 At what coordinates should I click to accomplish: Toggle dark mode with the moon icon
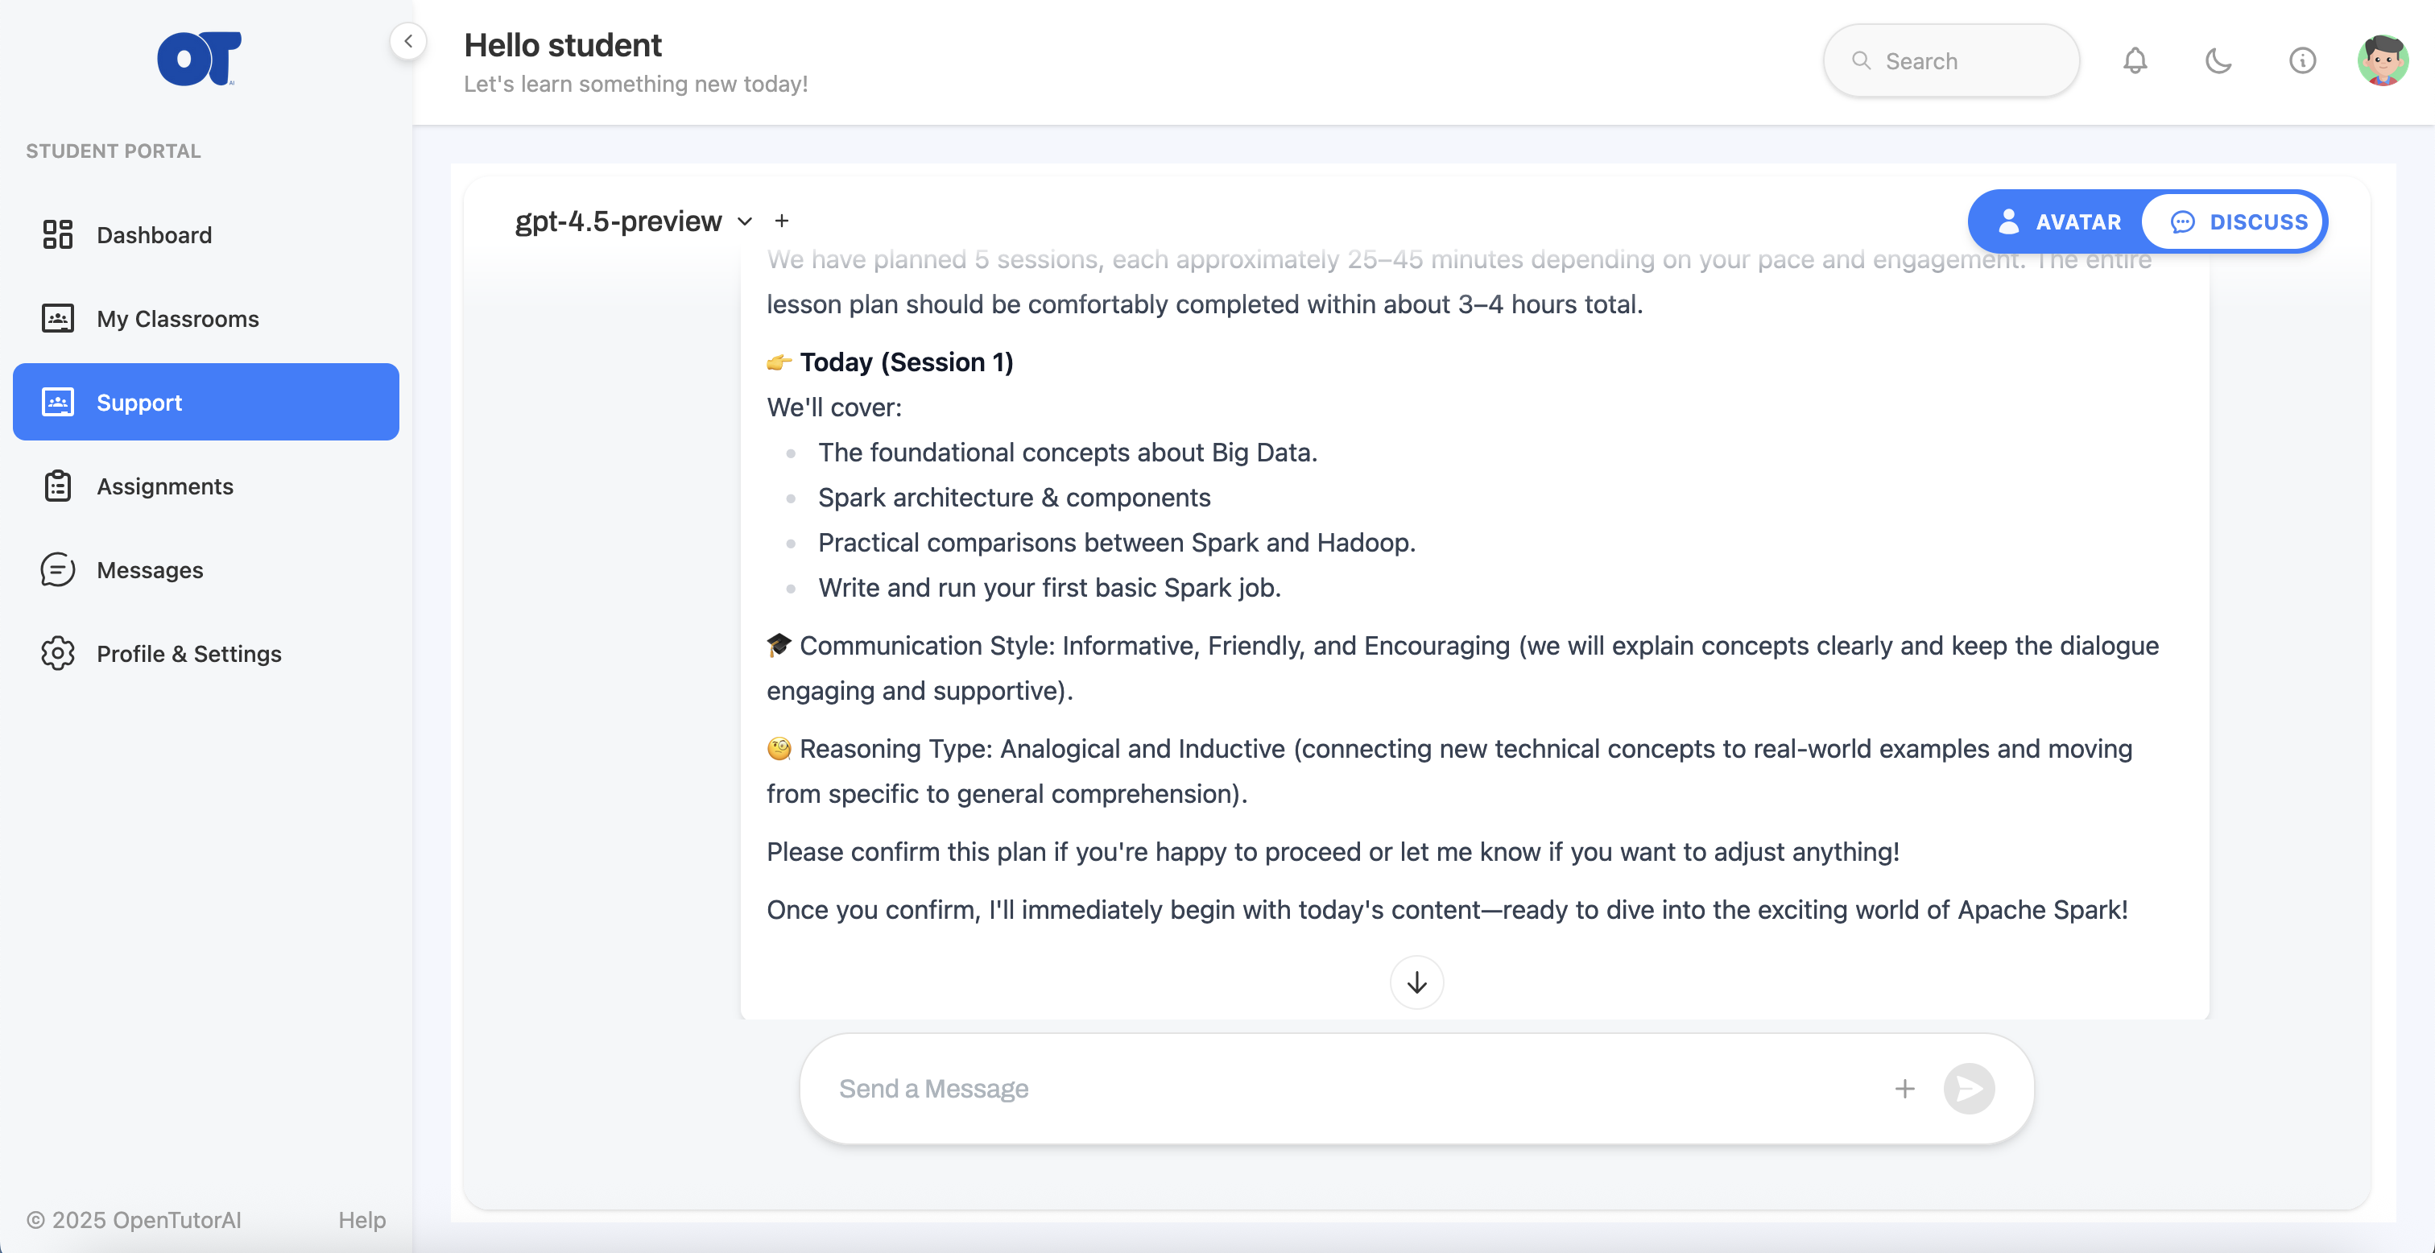(2218, 61)
